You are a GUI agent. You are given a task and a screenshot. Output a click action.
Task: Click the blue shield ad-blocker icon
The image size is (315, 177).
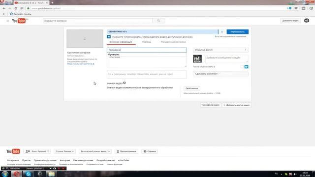pyautogui.click(x=290, y=8)
